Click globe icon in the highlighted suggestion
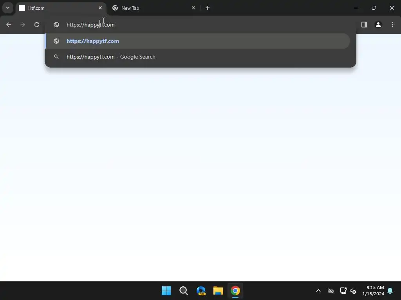 point(56,41)
